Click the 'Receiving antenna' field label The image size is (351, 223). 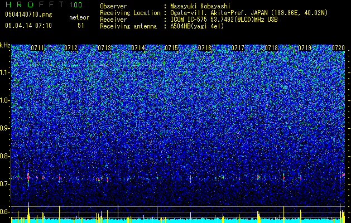tap(128, 26)
